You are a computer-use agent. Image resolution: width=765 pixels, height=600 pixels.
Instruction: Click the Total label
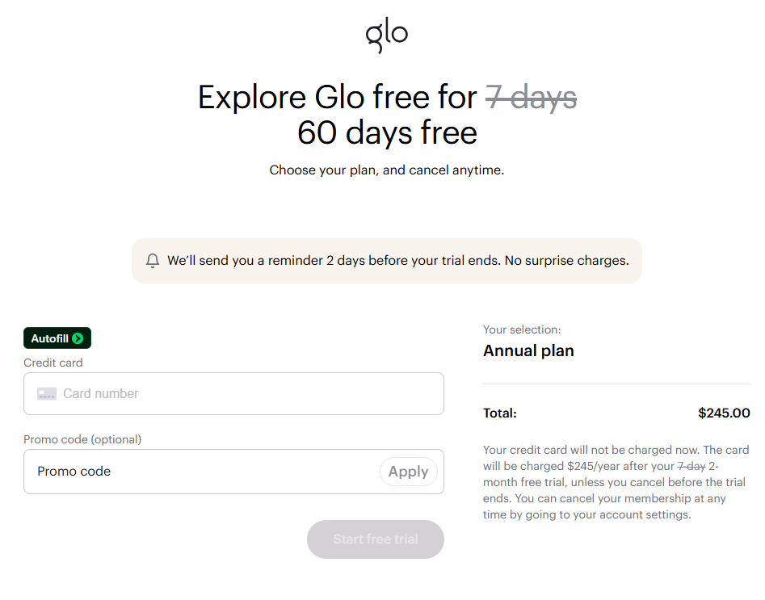pos(499,413)
